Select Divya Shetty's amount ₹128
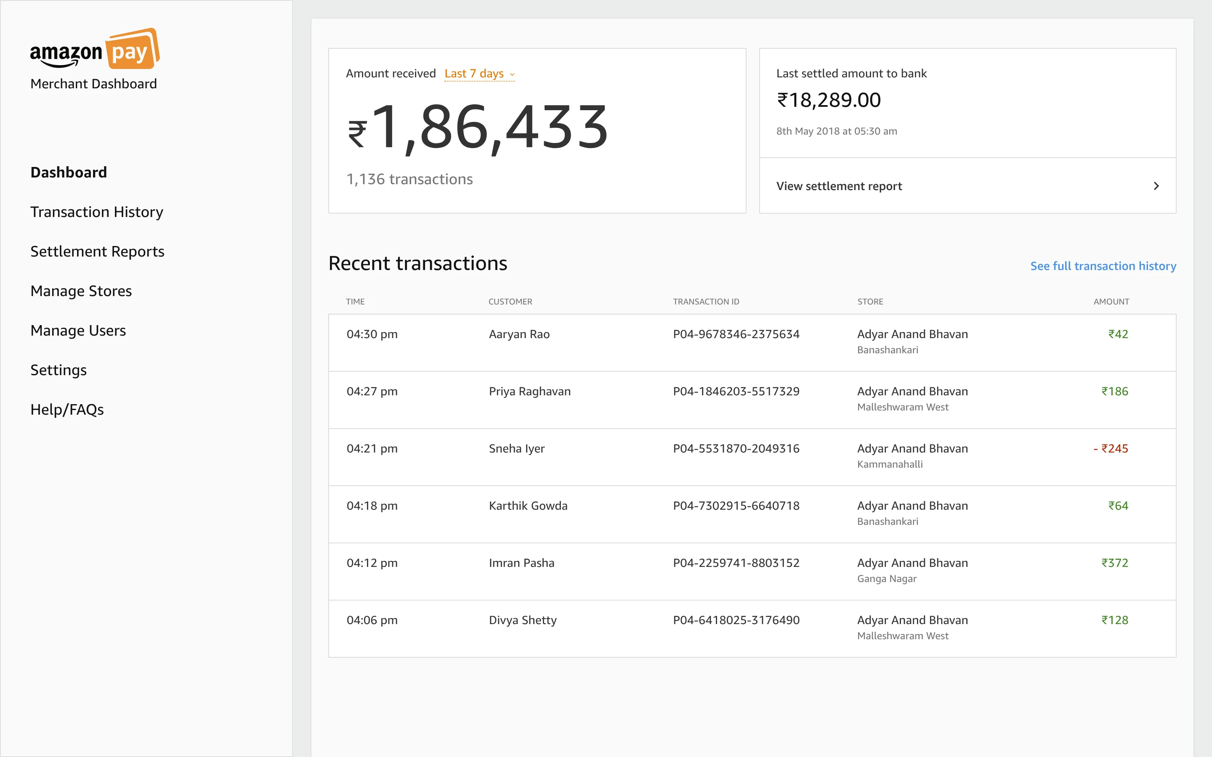1212x757 pixels. 1114,620
